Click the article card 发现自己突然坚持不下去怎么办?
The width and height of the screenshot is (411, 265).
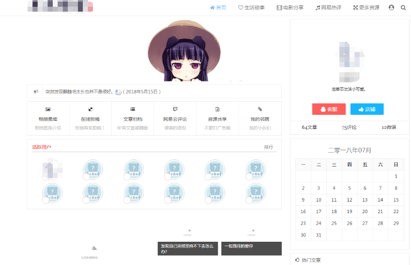[x=188, y=249]
